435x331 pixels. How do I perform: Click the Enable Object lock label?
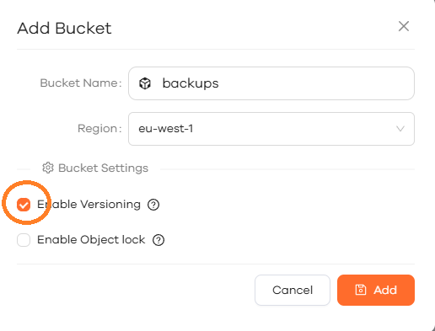[x=91, y=240]
